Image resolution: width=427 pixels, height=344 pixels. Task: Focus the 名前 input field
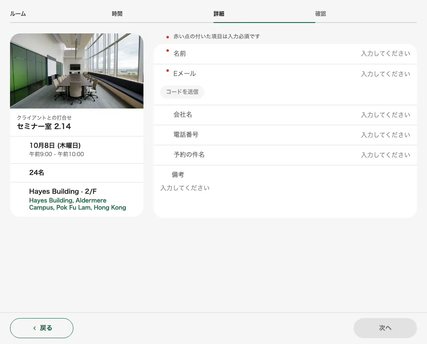[x=285, y=54]
